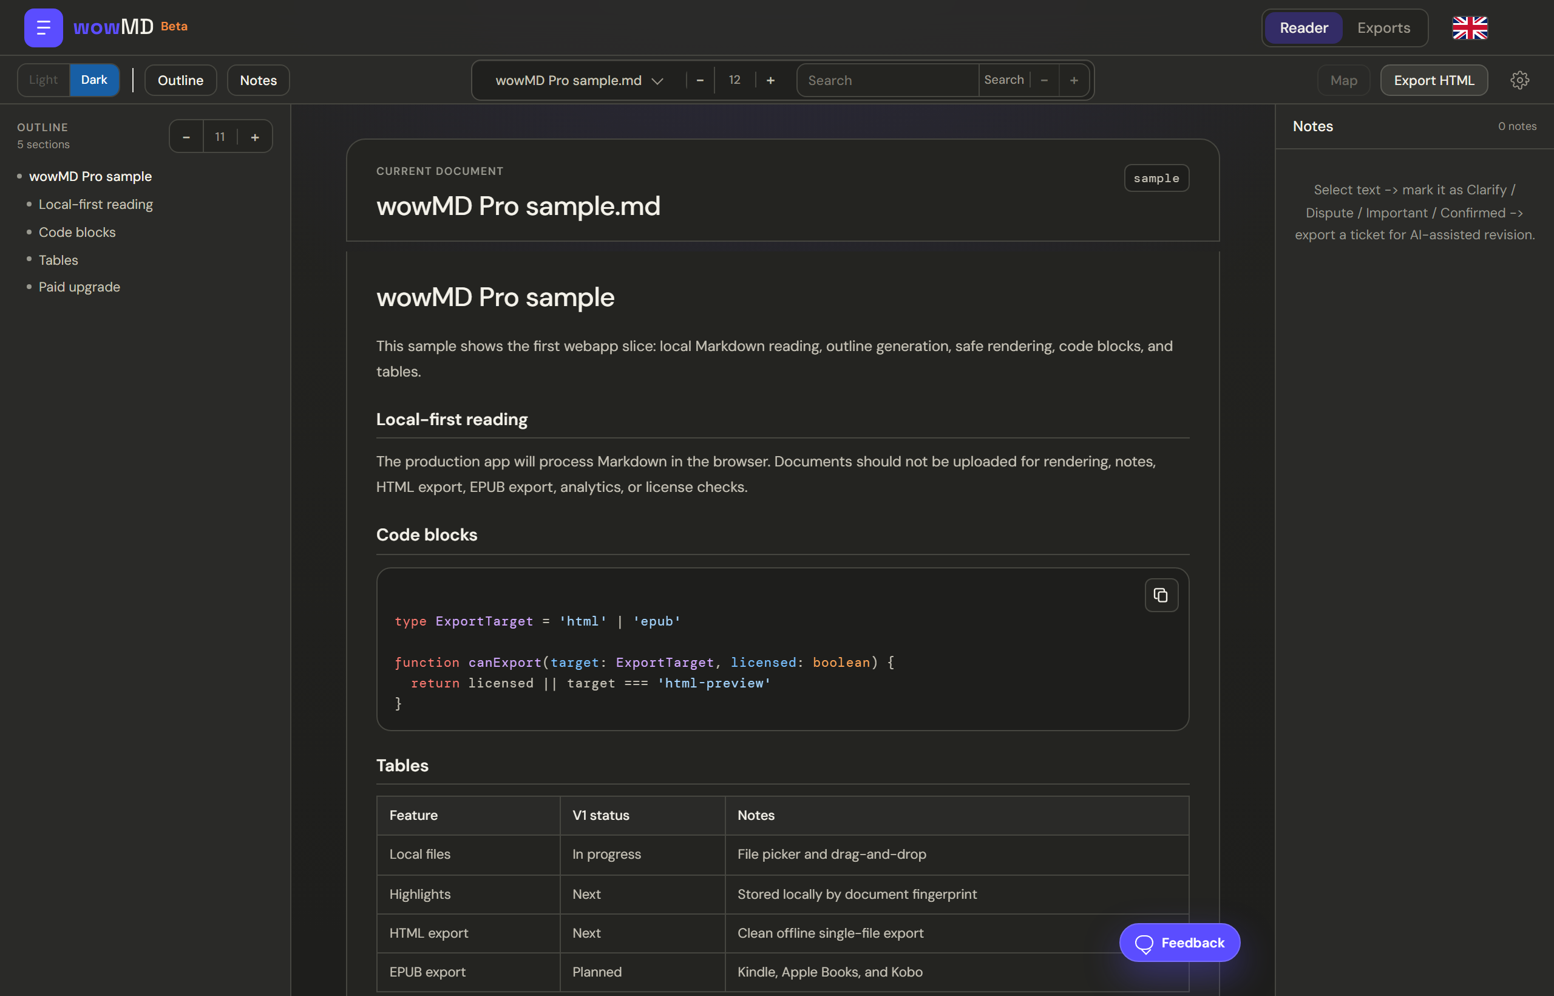Image resolution: width=1554 pixels, height=996 pixels.
Task: Click the 'Stored locally by document fingerprint' cell
Action: click(957, 895)
